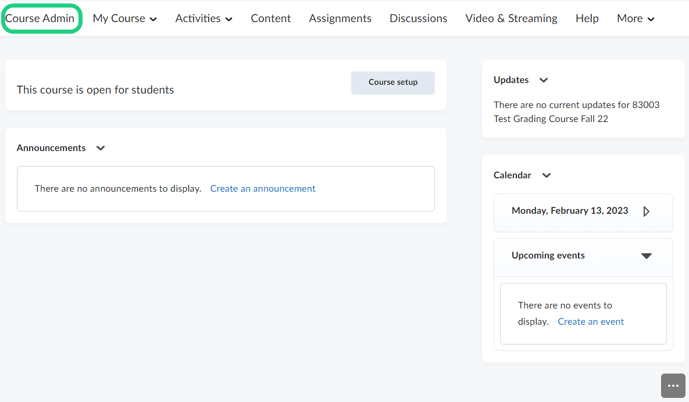Click the Help nav item
The image size is (689, 402).
tap(587, 19)
